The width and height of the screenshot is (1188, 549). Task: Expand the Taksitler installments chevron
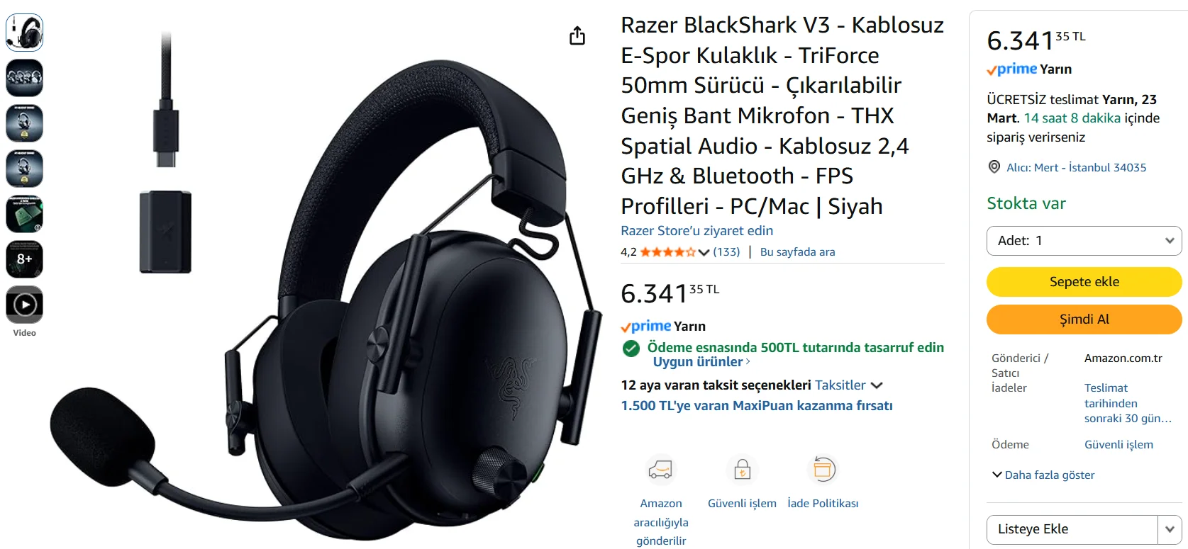877,385
